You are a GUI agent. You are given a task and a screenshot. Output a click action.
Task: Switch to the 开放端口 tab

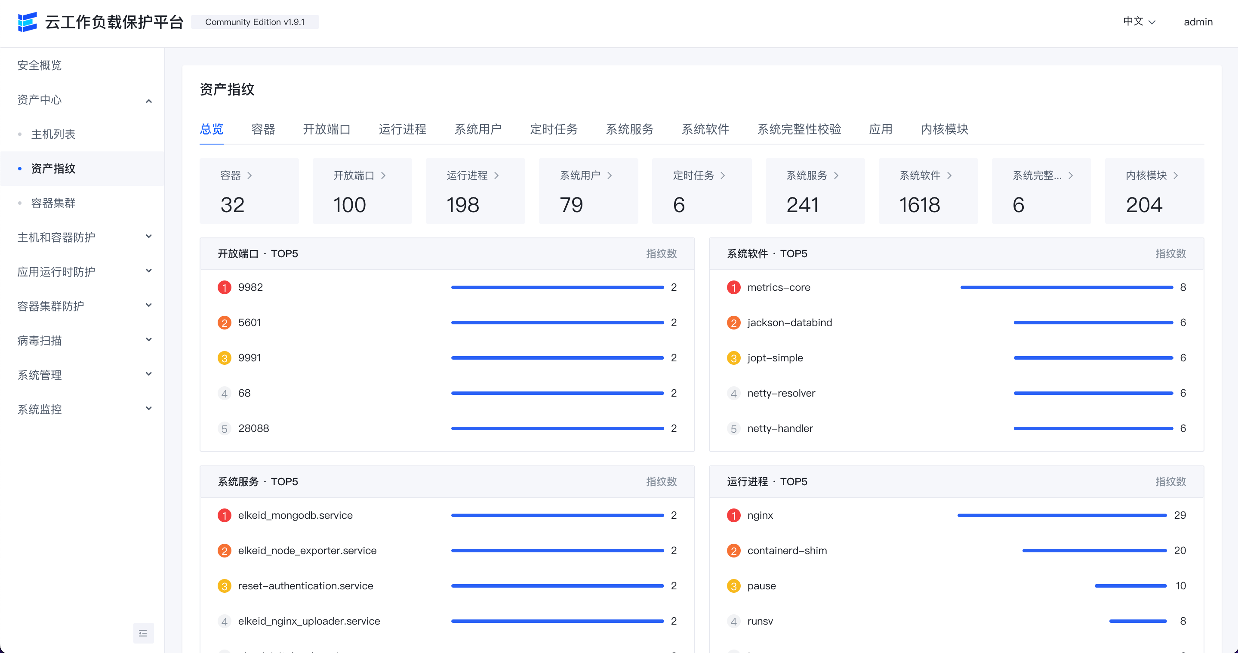(x=326, y=129)
